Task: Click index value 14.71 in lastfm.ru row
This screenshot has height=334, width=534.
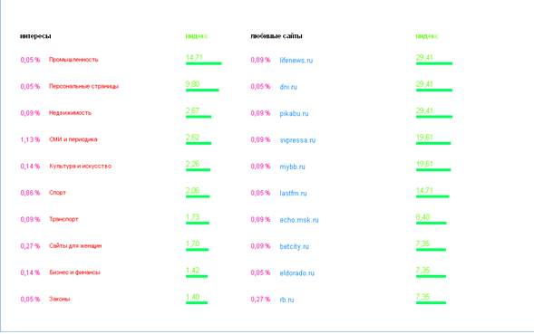Action: (x=424, y=190)
